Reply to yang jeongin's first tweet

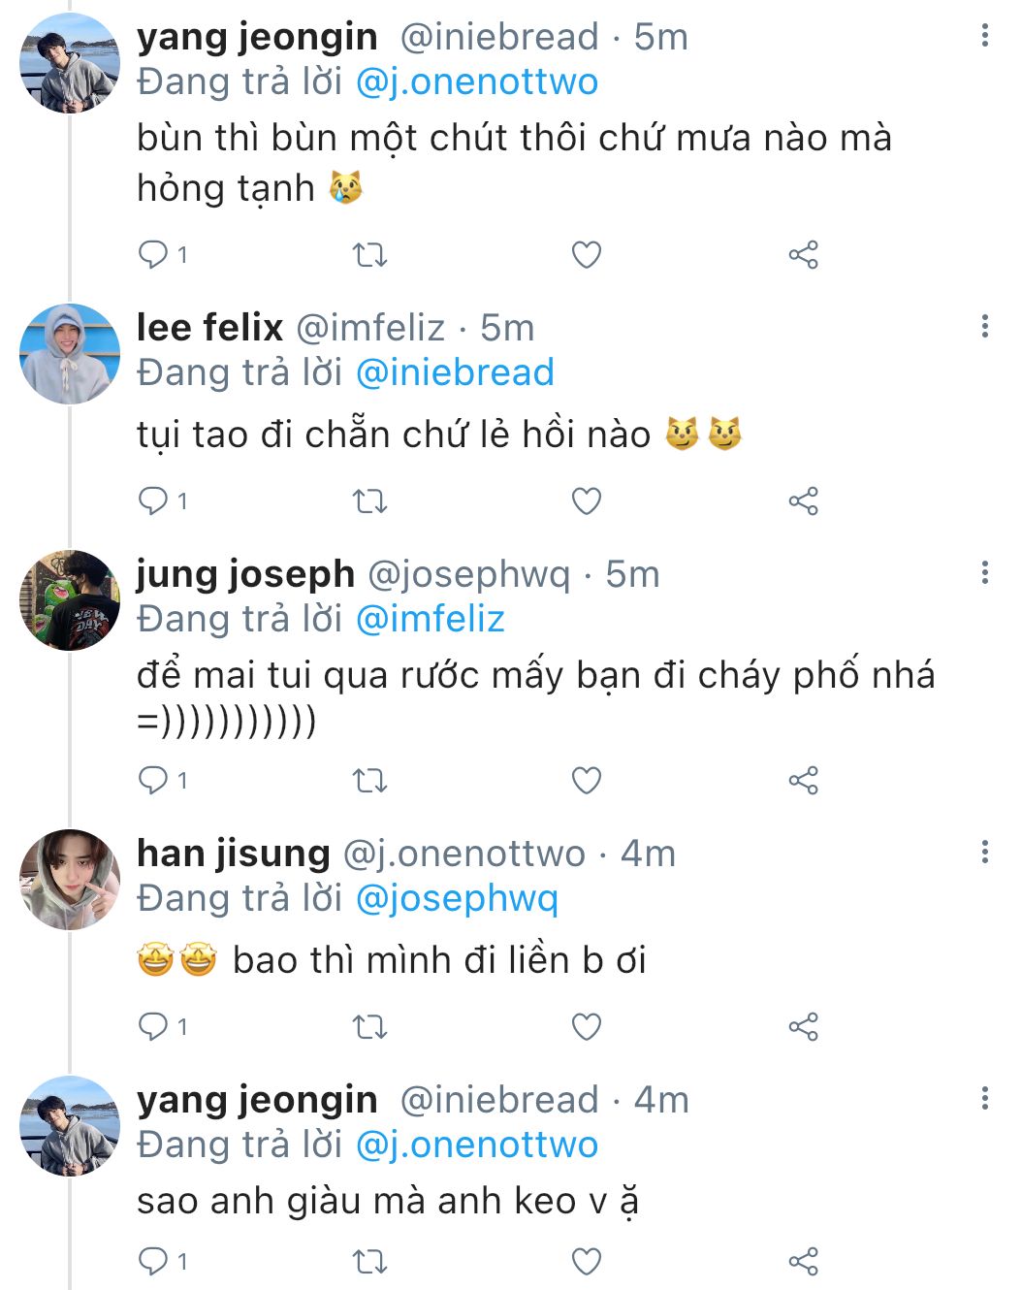coord(154,255)
